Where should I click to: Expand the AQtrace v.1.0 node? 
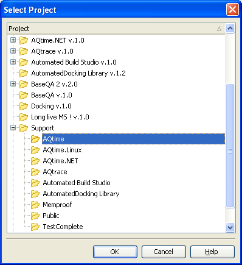tap(13, 51)
